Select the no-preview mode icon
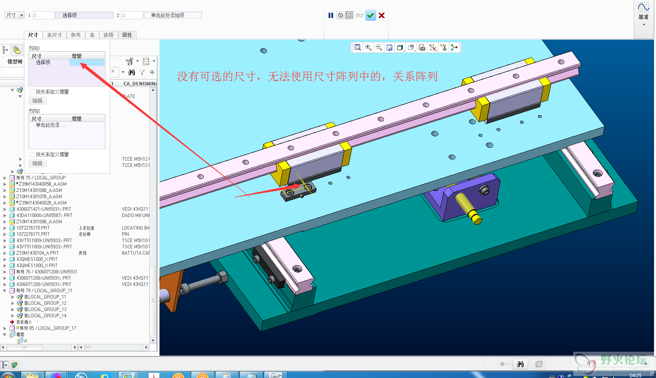 pos(341,15)
